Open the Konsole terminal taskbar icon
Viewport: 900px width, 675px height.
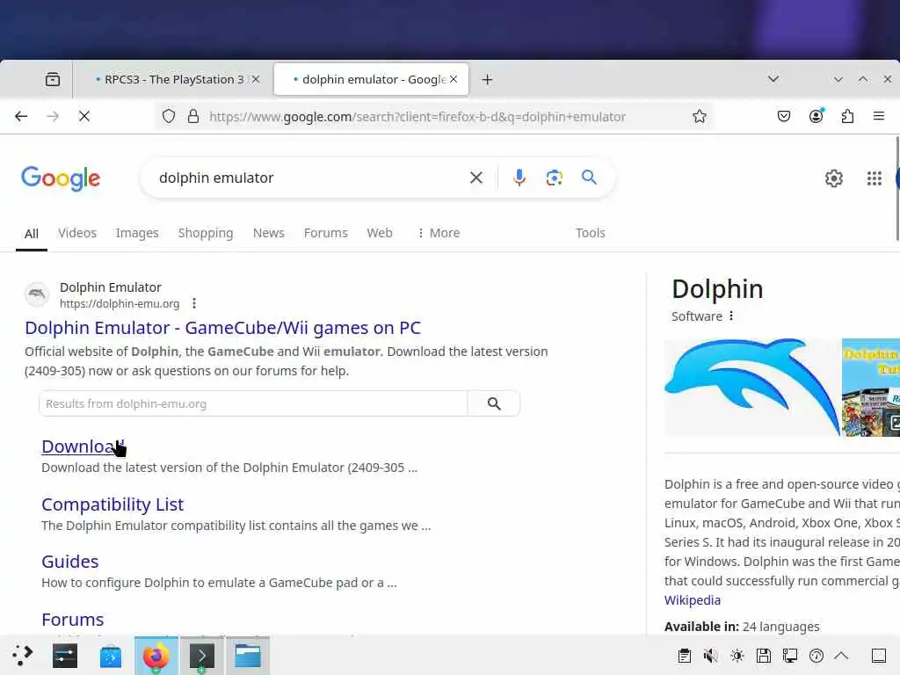point(202,656)
